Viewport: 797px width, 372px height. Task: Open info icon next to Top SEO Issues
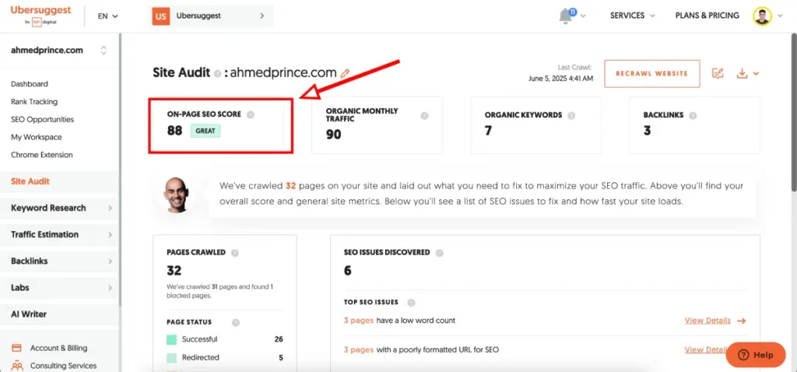pos(411,303)
